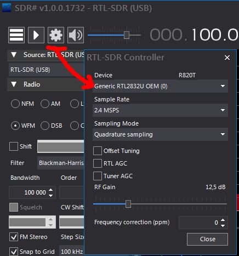The width and height of the screenshot is (239, 256).
Task: Uncheck the FM Stereo checkbox
Action: 14,237
